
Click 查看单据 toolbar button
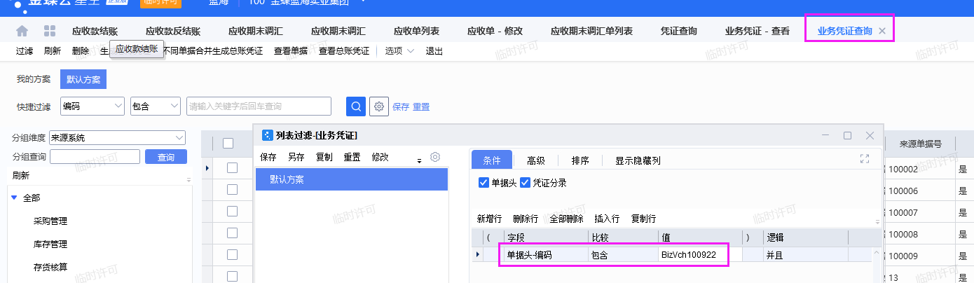(x=291, y=51)
